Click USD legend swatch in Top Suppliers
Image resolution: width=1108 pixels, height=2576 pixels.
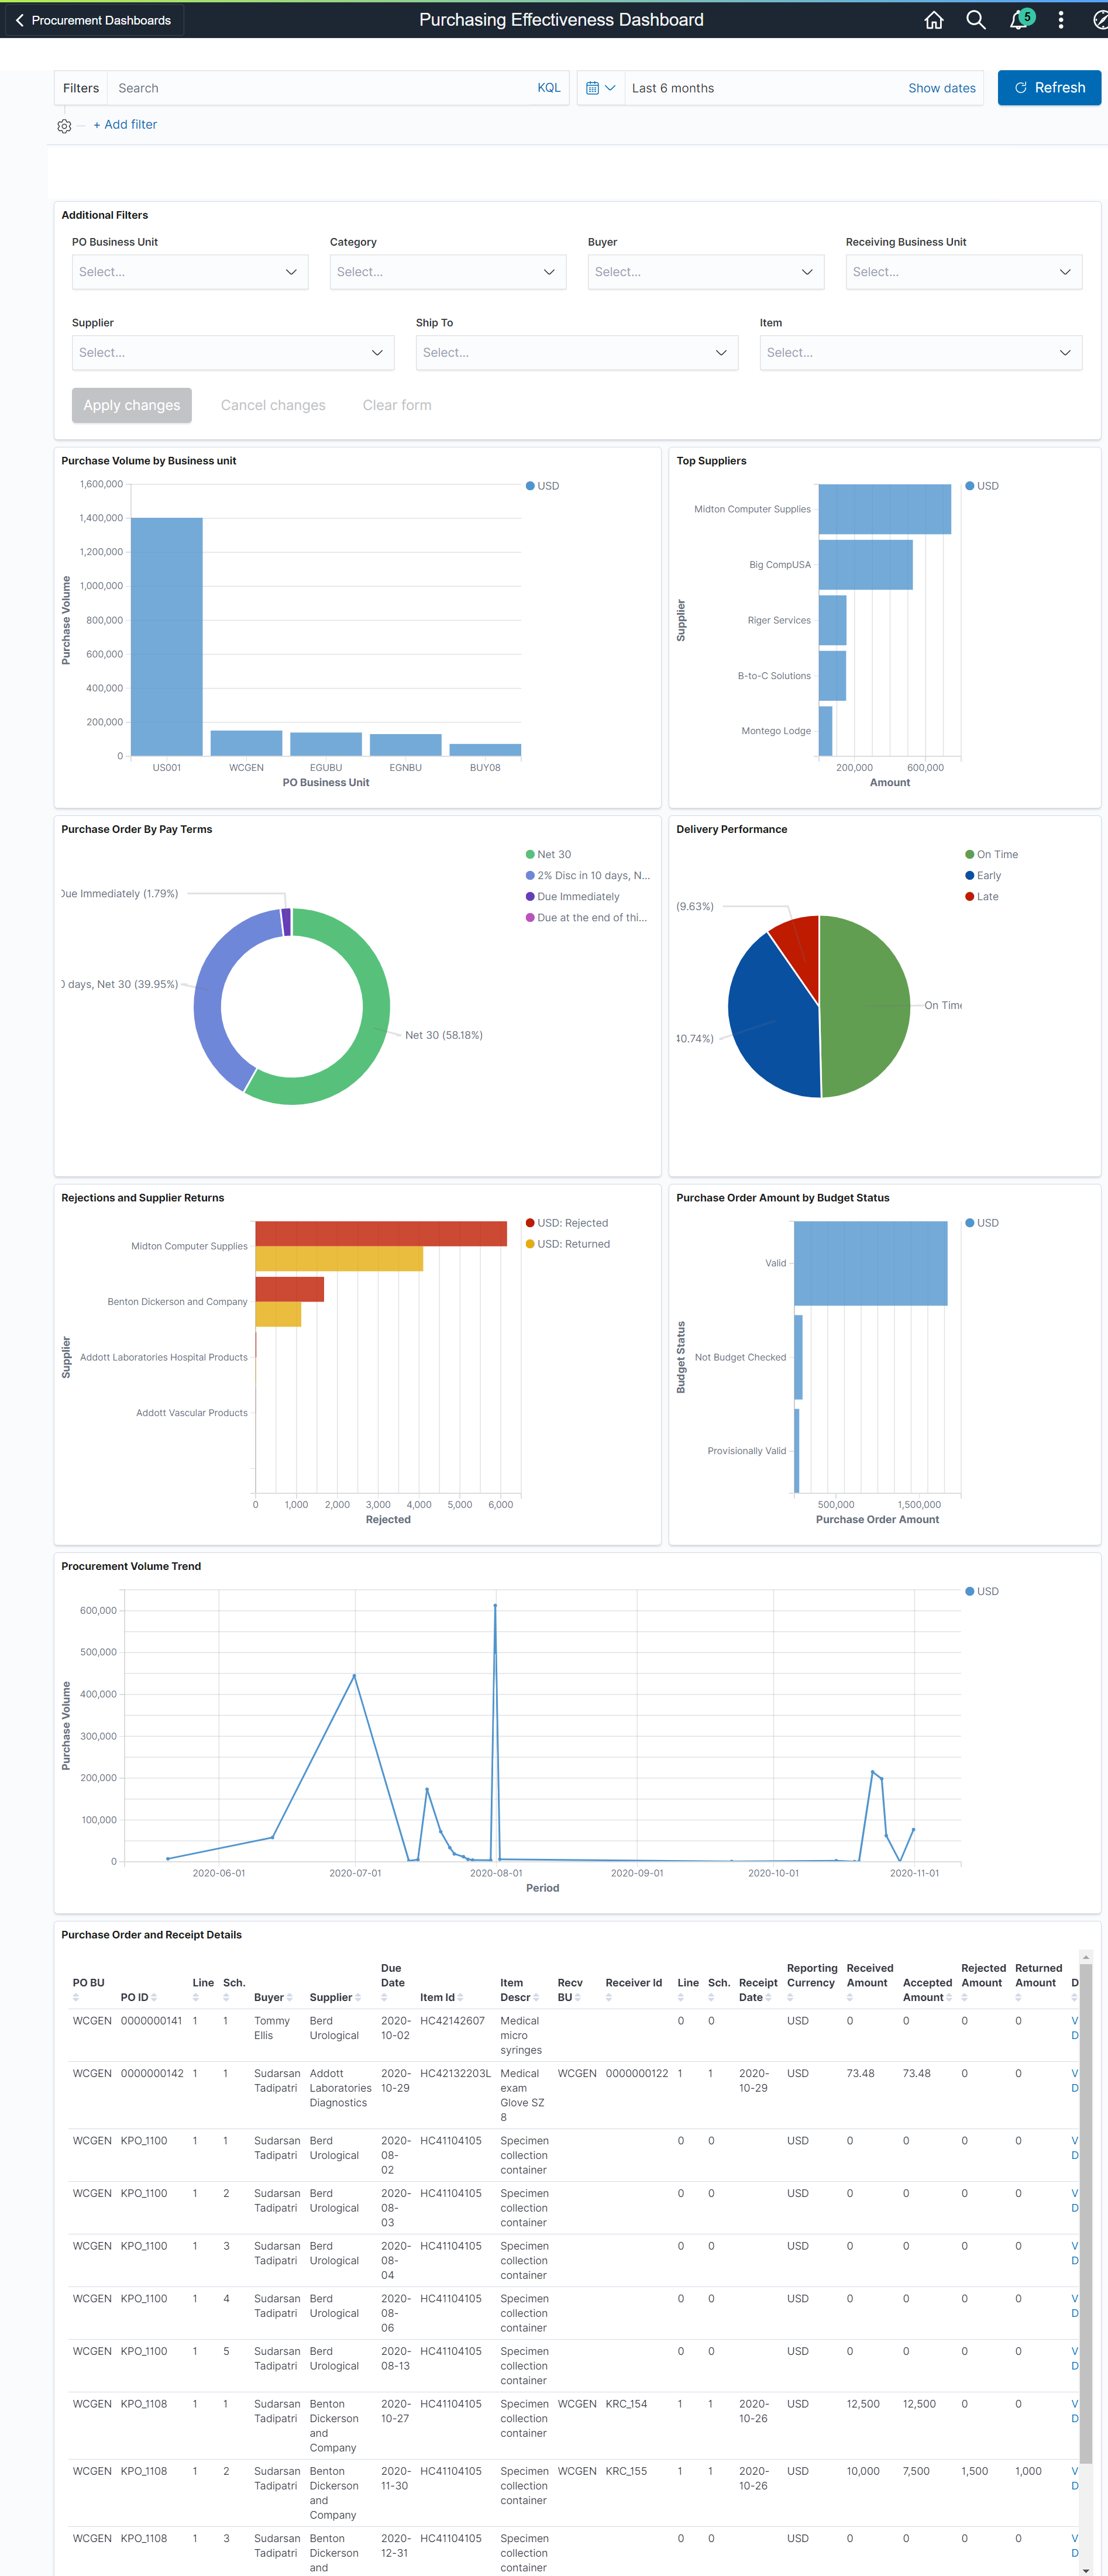pos(969,486)
